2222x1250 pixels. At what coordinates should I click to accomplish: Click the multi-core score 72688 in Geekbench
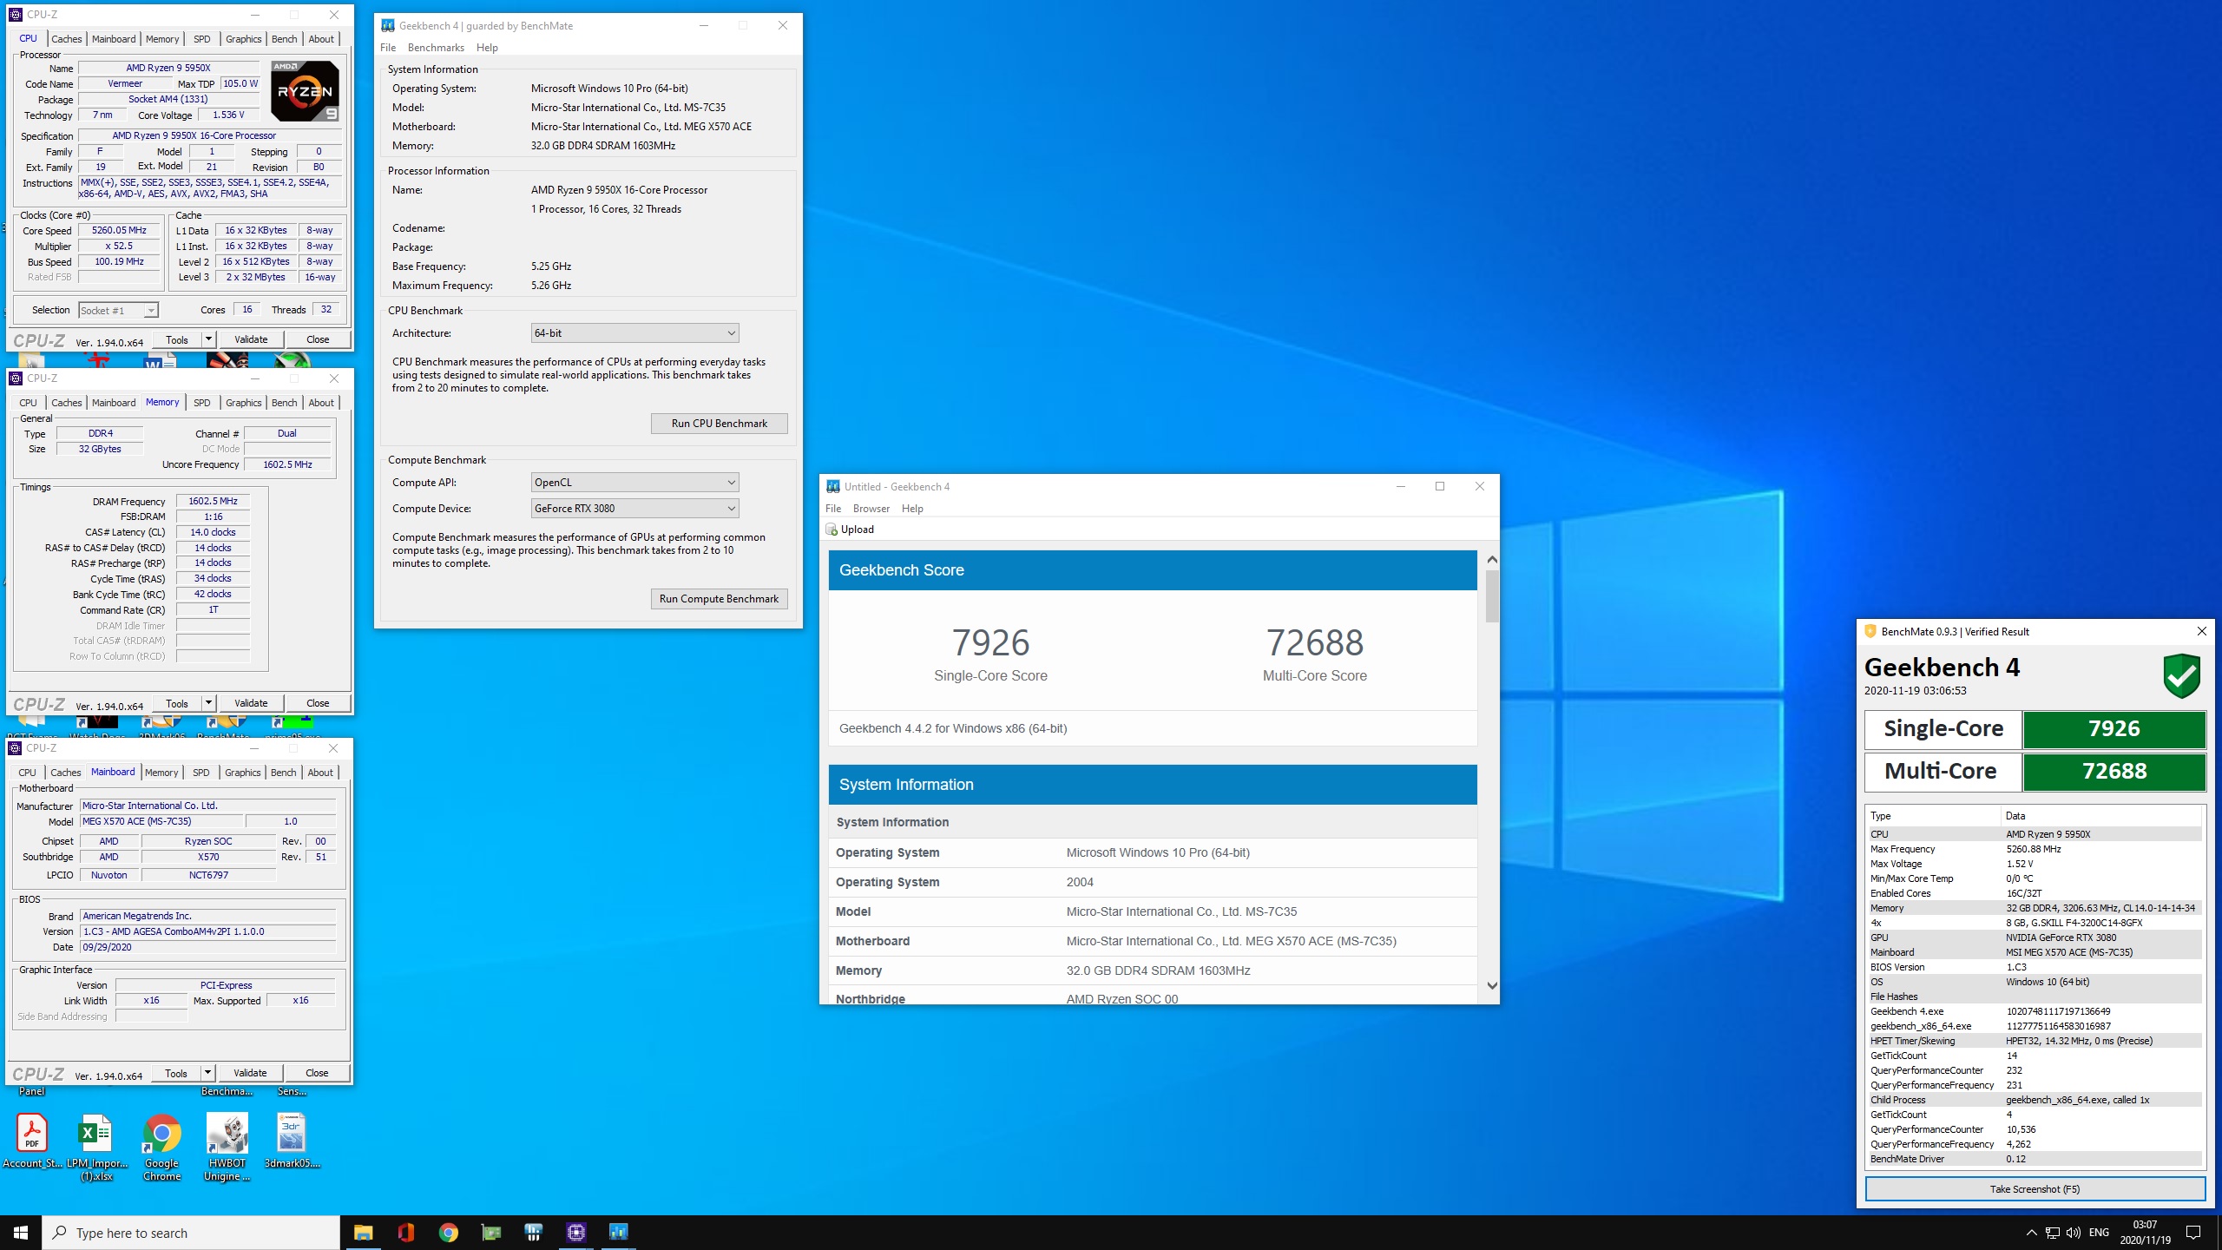[x=1315, y=643]
